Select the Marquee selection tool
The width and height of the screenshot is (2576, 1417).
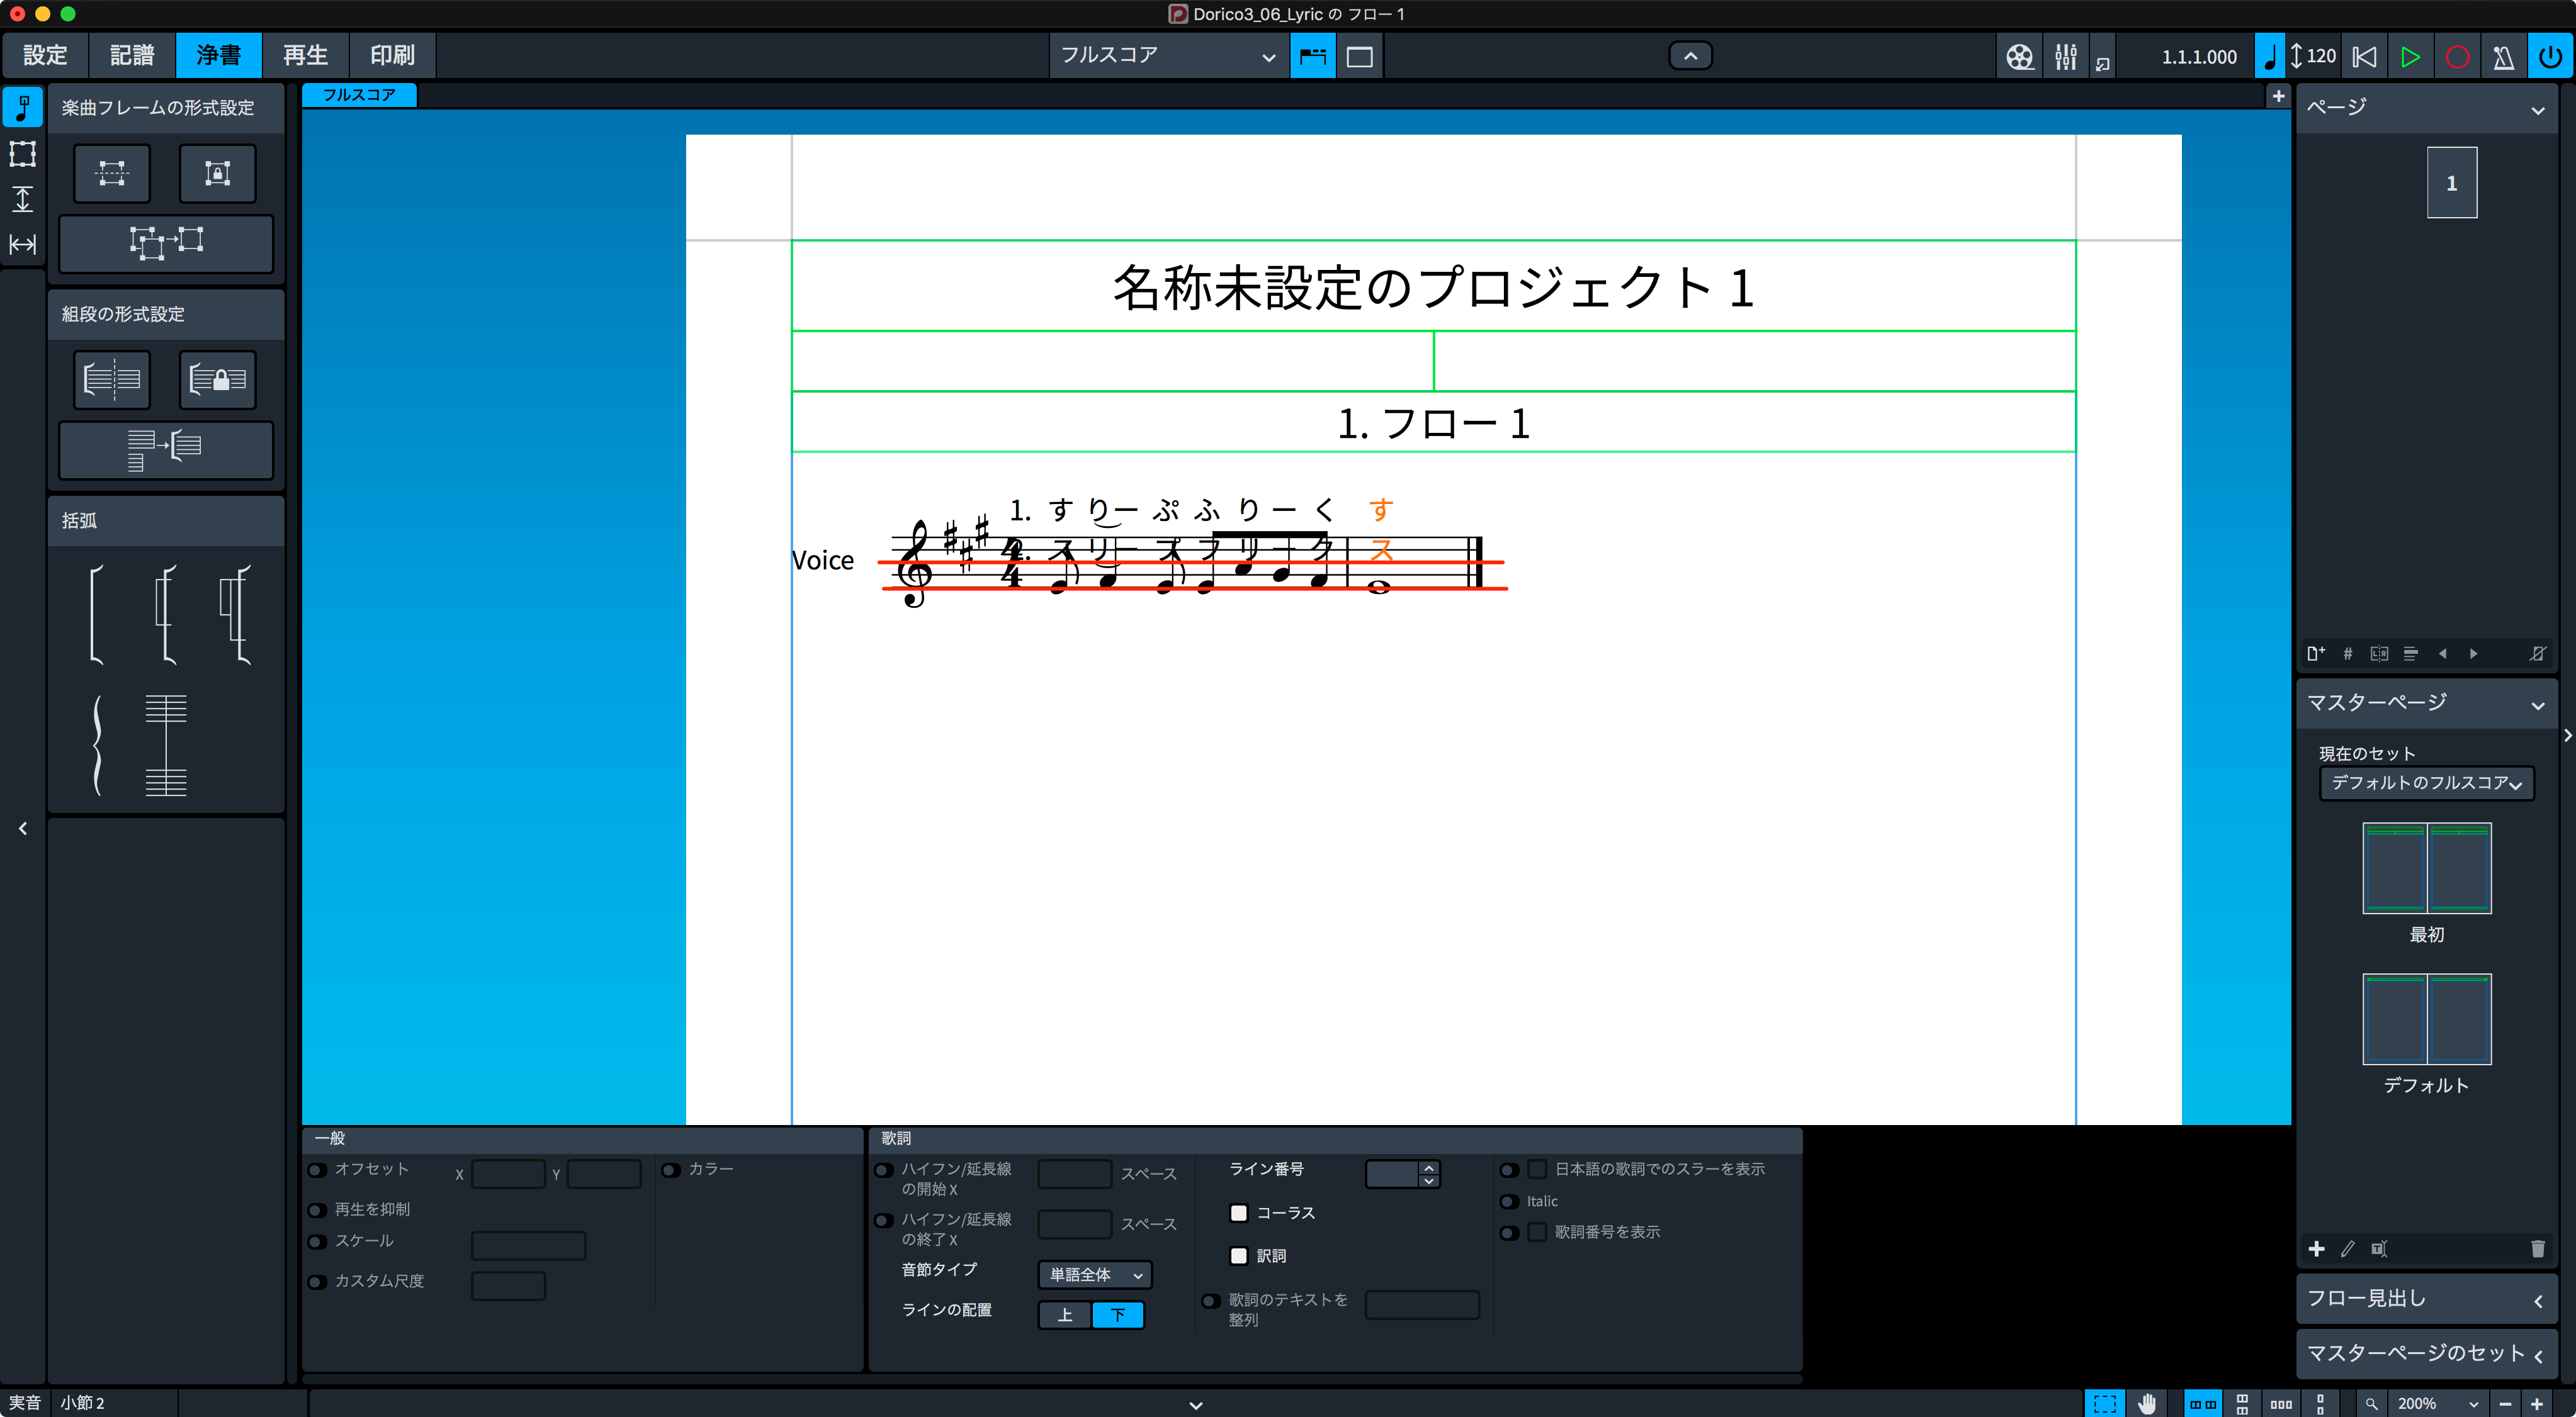(2105, 1403)
